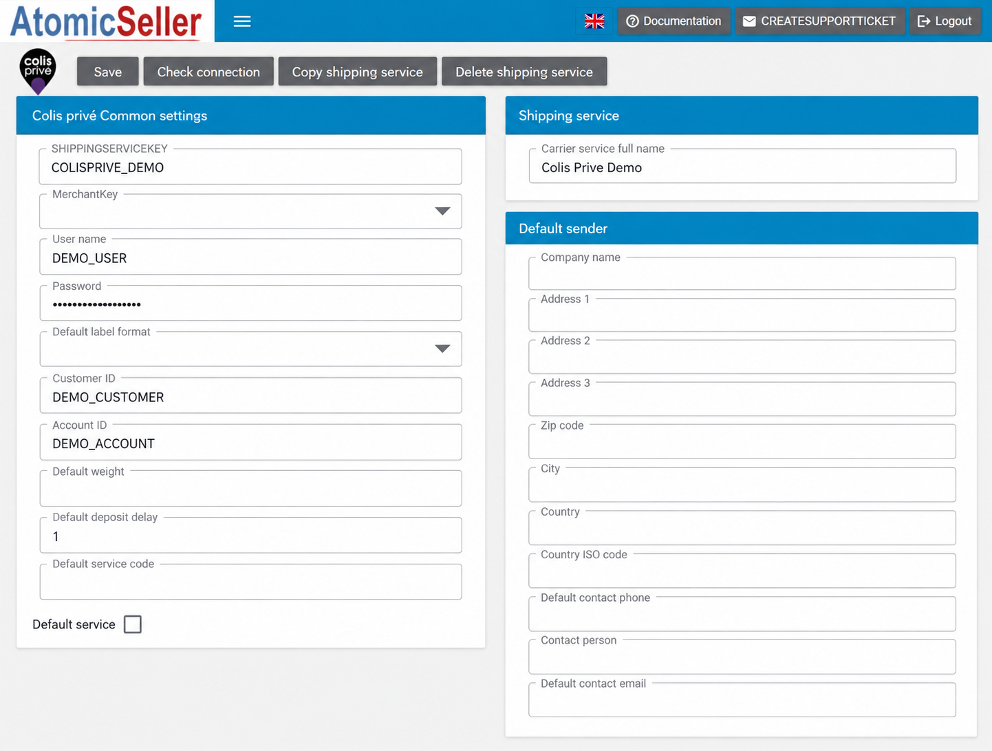
Task: Focus the Contact person field
Action: click(742, 657)
